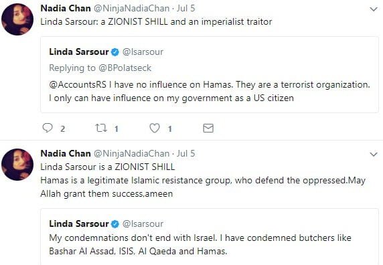Click the Jul 5 timestamp of first tweet
The image size is (383, 265).
tap(186, 8)
